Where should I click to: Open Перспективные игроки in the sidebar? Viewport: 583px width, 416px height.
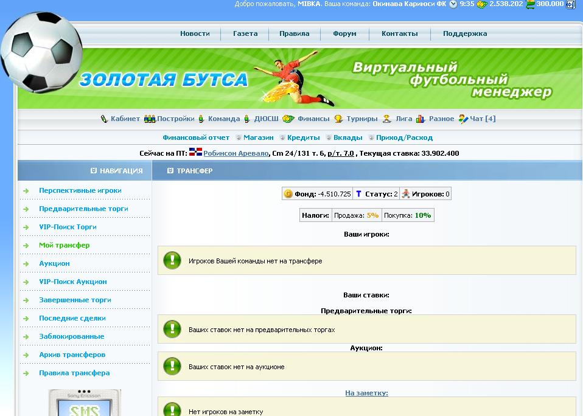pyautogui.click(x=80, y=190)
